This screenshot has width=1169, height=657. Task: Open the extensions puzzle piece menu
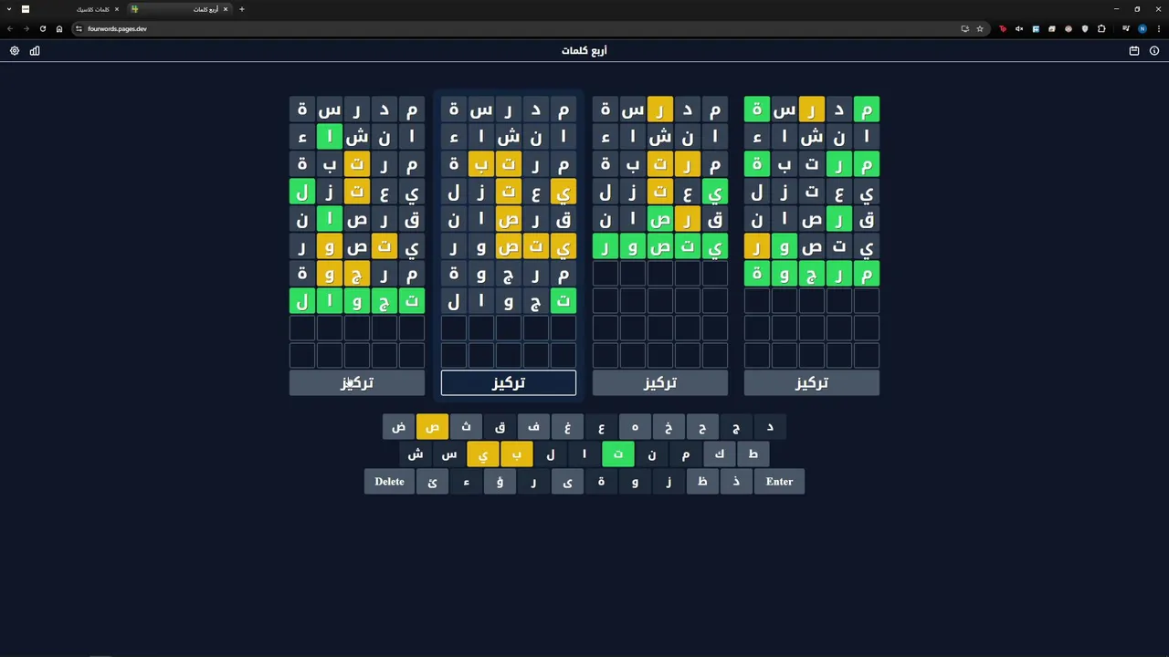[x=1101, y=28]
